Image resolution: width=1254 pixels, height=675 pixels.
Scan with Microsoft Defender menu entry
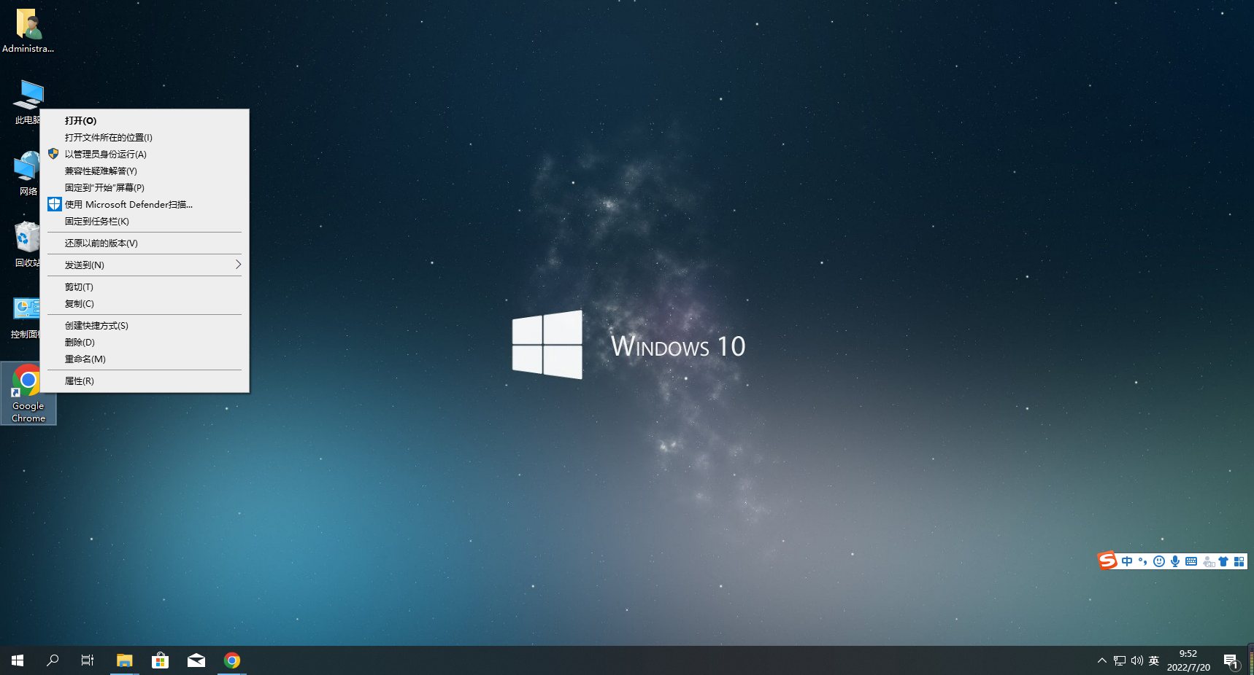(145, 205)
